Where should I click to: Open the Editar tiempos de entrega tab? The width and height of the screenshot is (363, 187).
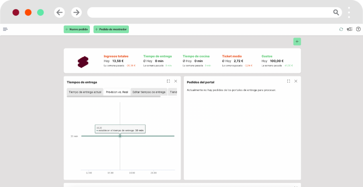[149, 92]
